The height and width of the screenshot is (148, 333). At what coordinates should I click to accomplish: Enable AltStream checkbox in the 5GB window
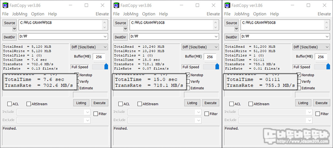click(x=28, y=104)
